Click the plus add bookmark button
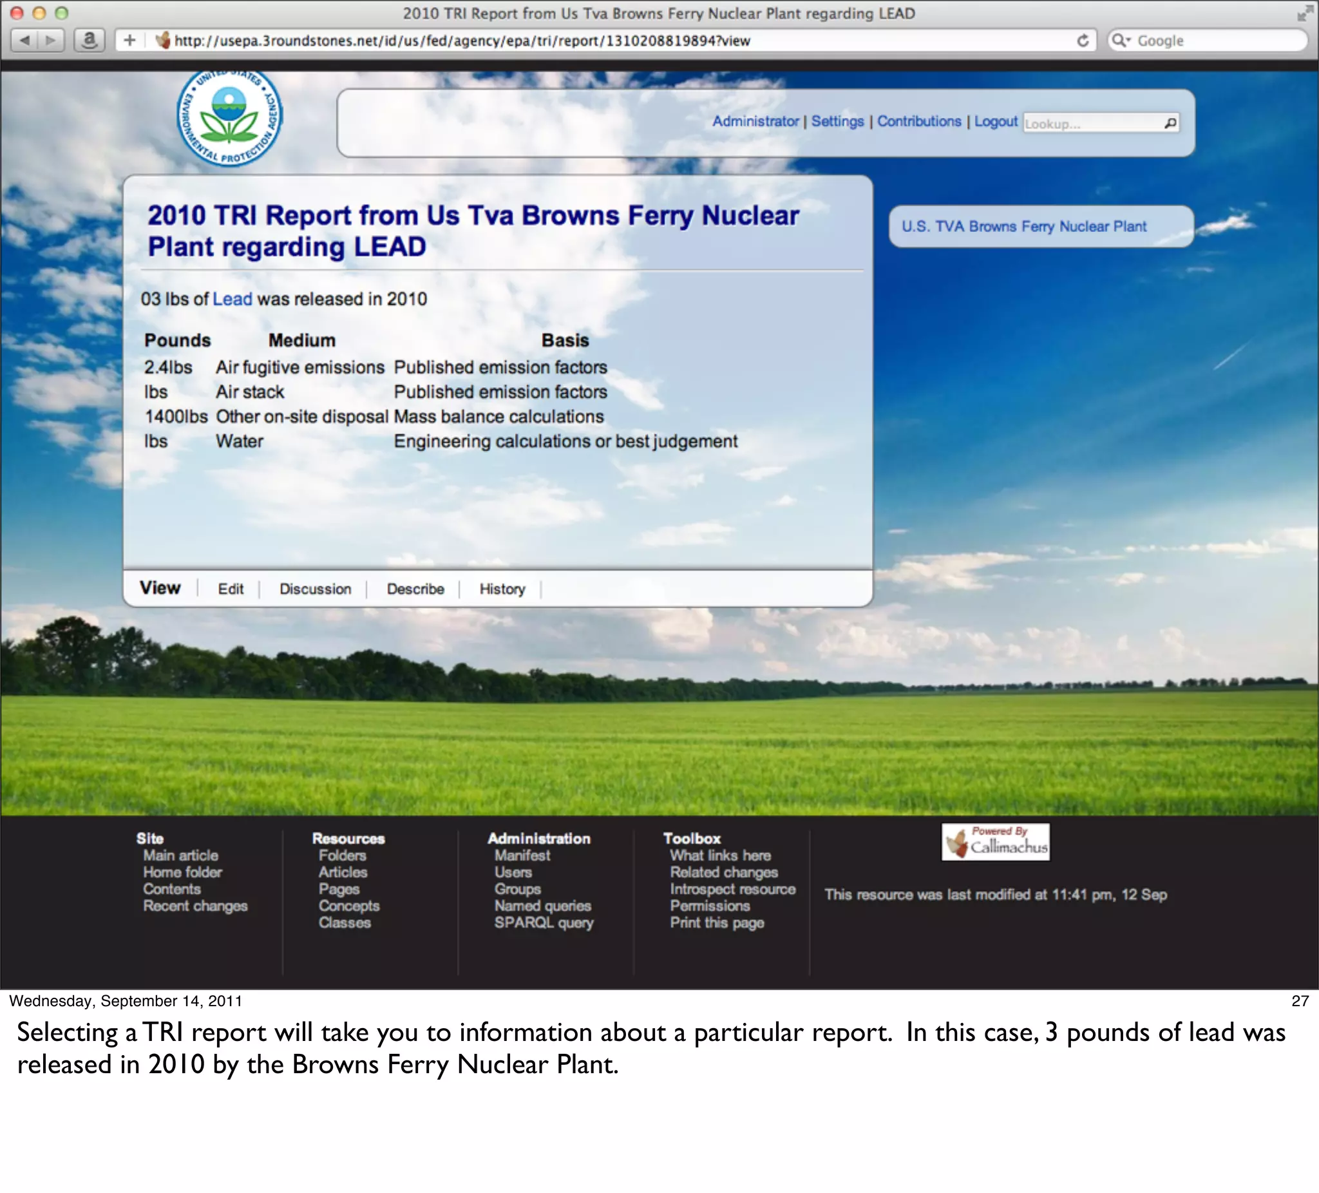 tap(129, 41)
